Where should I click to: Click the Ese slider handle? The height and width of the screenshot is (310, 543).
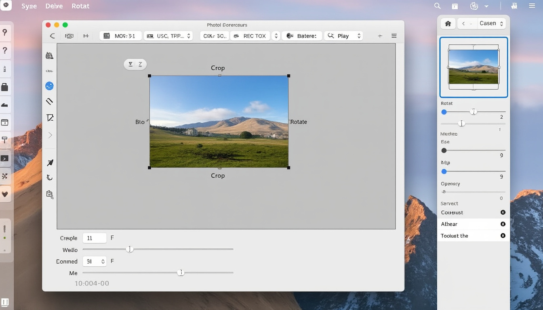tap(444, 151)
